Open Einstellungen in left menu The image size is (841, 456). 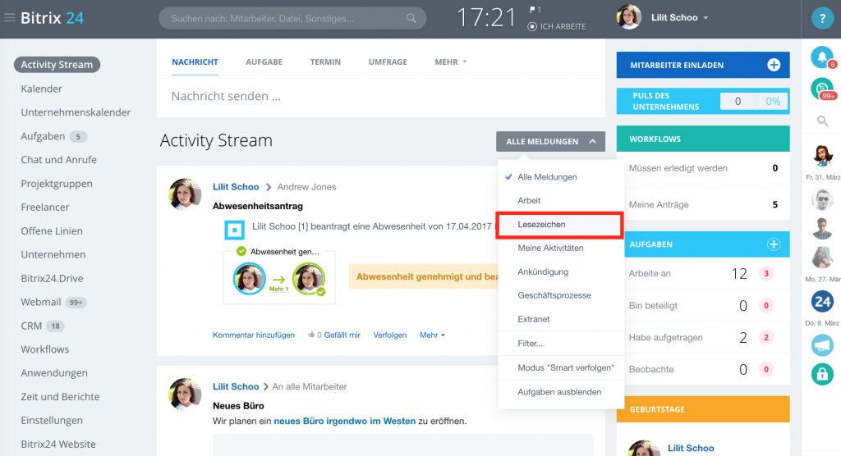click(x=52, y=421)
